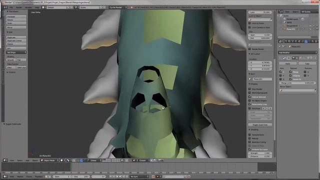Viewport: 320px width, 180px height.
Task: Click the Translate button
Action: (x=16, y=16)
